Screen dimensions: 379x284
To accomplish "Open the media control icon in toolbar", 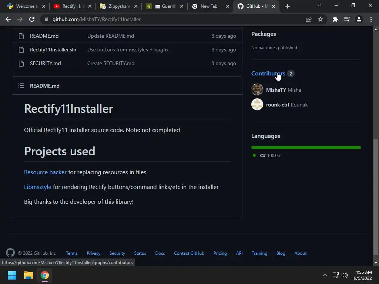I will click(x=347, y=19).
